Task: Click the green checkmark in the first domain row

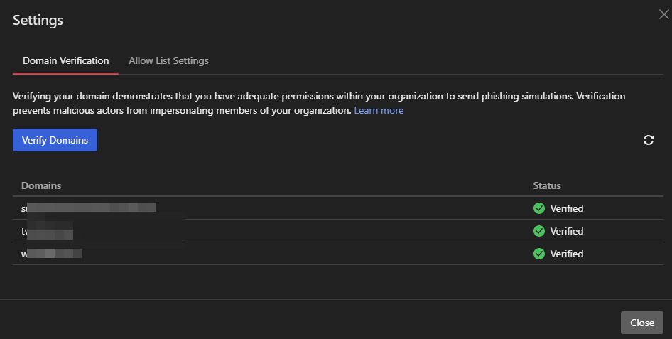Action: pyautogui.click(x=539, y=208)
